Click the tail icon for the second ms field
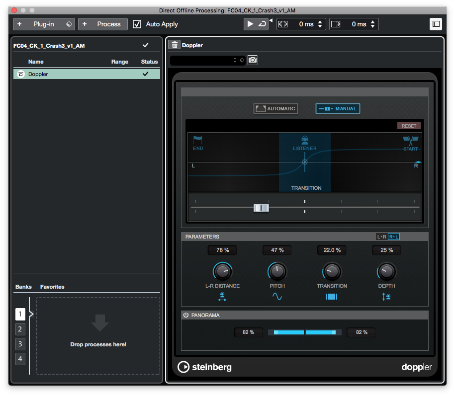455x396 pixels. pyautogui.click(x=336, y=24)
